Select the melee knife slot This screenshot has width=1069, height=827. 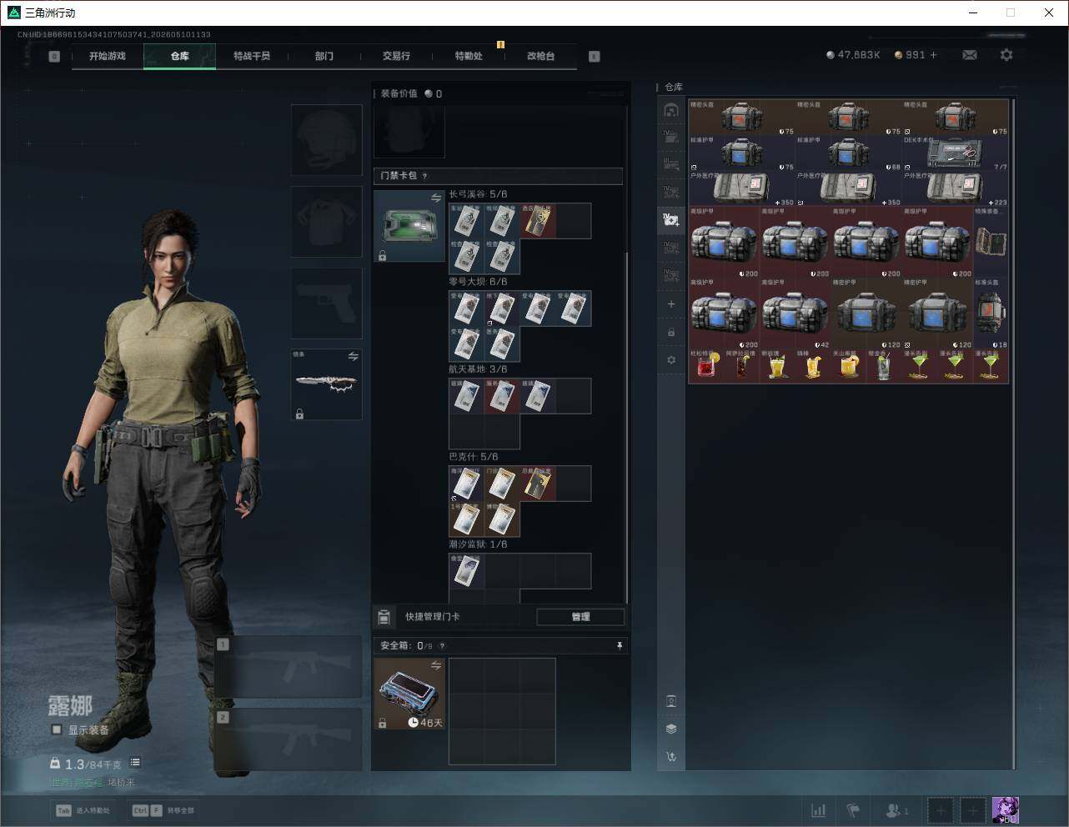(x=326, y=383)
